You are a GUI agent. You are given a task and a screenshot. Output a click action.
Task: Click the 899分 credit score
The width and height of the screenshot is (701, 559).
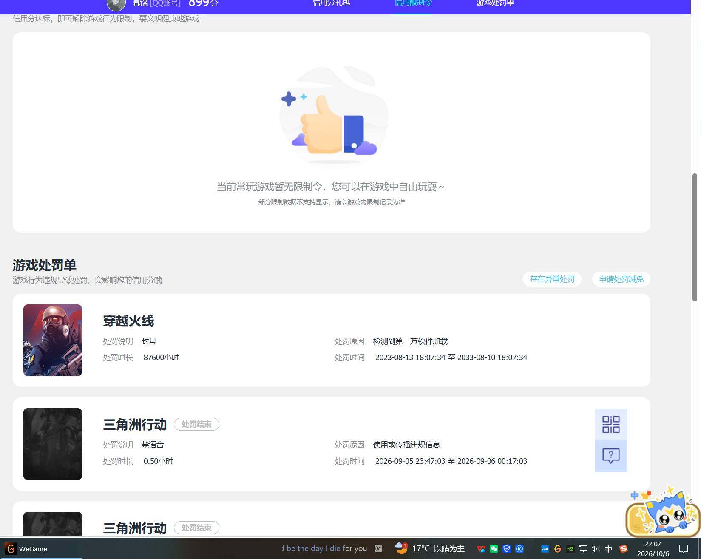click(203, 3)
